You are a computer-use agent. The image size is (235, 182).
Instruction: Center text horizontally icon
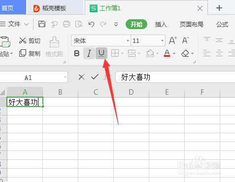coord(219,53)
